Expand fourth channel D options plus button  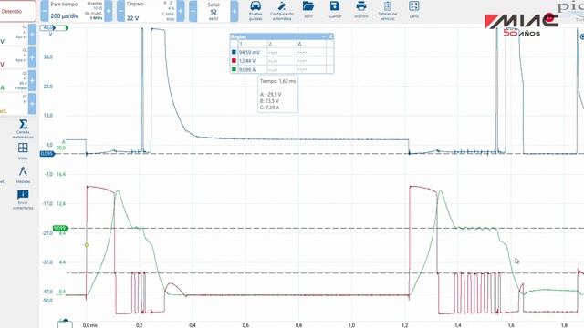point(32,104)
